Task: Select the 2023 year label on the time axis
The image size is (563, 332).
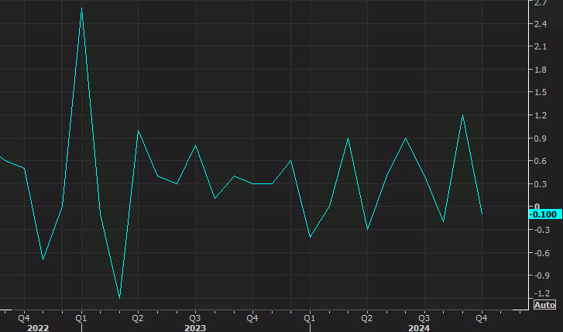Action: (x=195, y=327)
